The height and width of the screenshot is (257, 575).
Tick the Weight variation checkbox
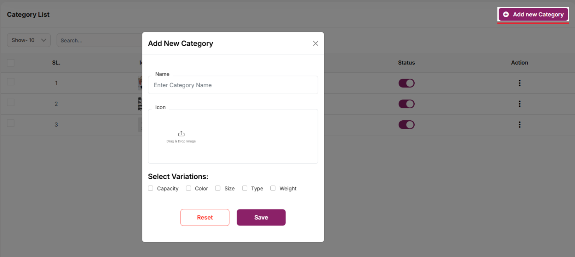coord(273,188)
